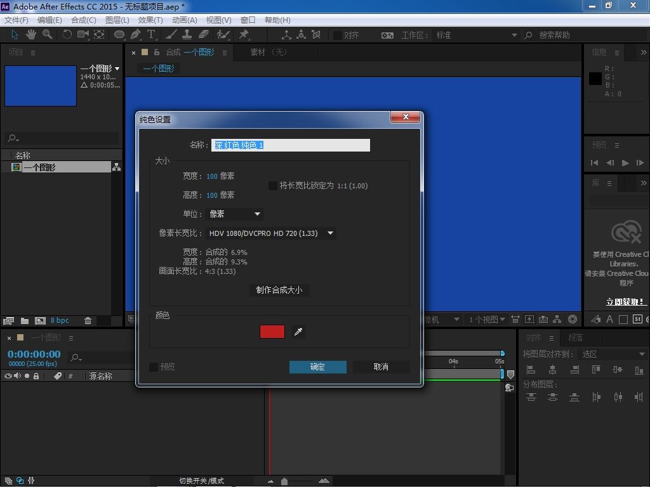Enable lock aspect ratio to 1:1 checkbox
Screen dimensions: 650x487
click(273, 186)
